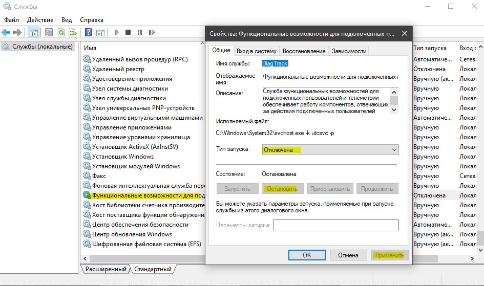Open the Действие menu
The height and width of the screenshot is (286, 484).
(40, 20)
